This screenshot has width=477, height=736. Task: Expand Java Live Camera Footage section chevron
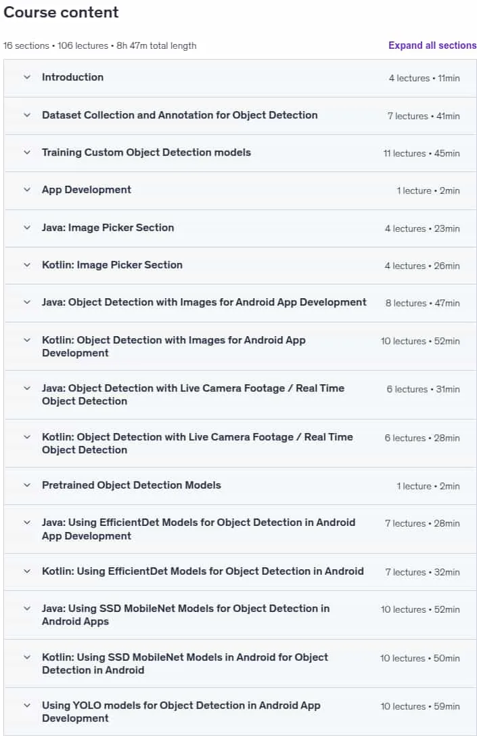(x=27, y=388)
